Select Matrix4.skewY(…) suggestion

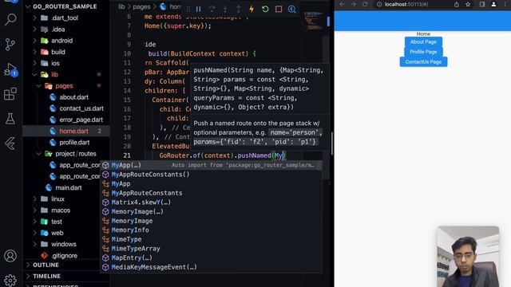[x=211, y=202]
